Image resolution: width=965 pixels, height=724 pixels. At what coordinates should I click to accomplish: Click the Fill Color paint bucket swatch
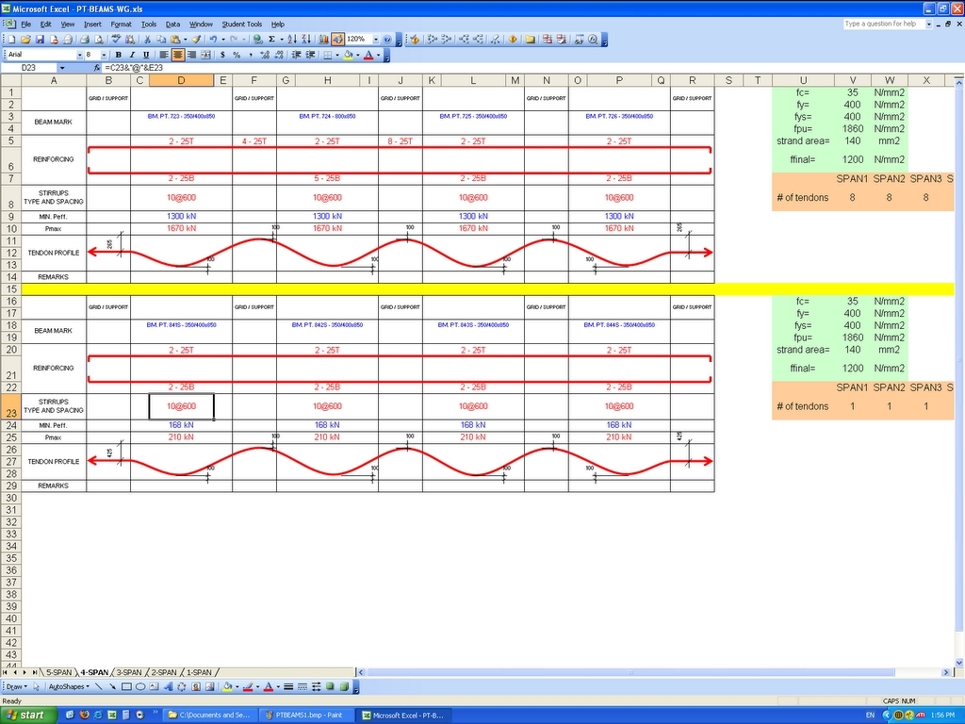[x=348, y=55]
